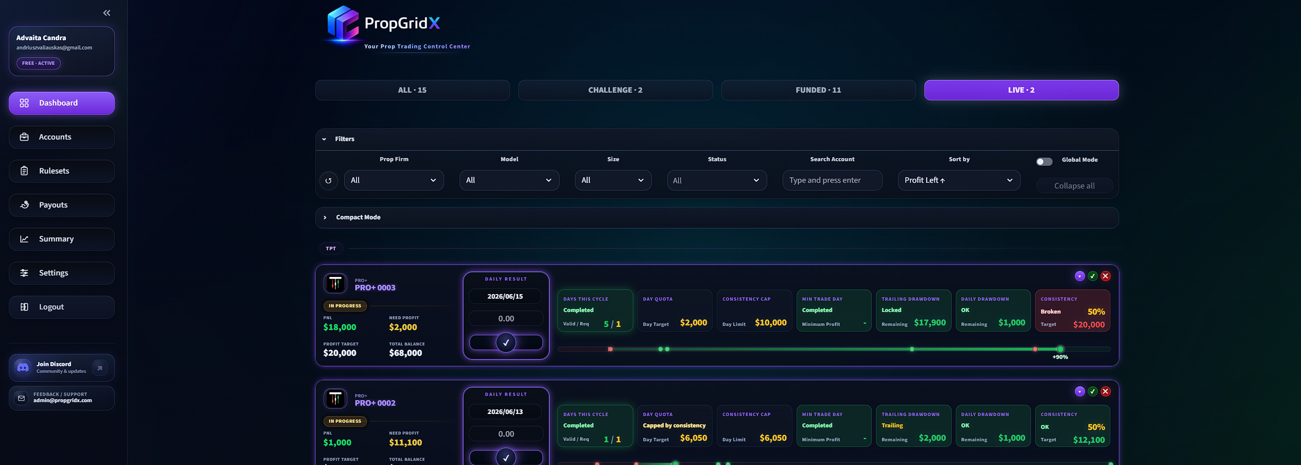Switch to CHALLENGE · 2 tab

coord(615,90)
